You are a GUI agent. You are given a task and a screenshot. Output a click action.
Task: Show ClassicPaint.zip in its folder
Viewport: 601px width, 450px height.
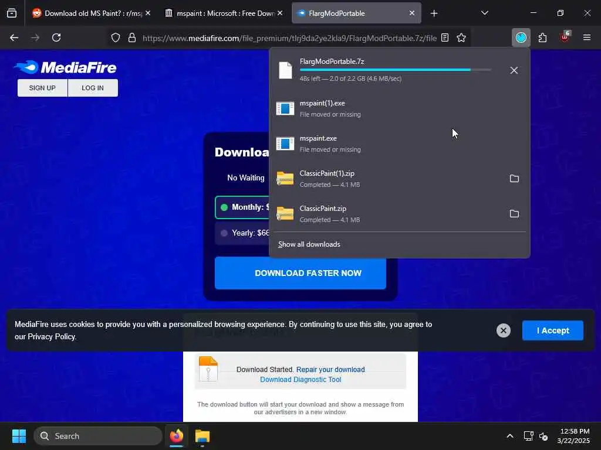[x=514, y=214]
